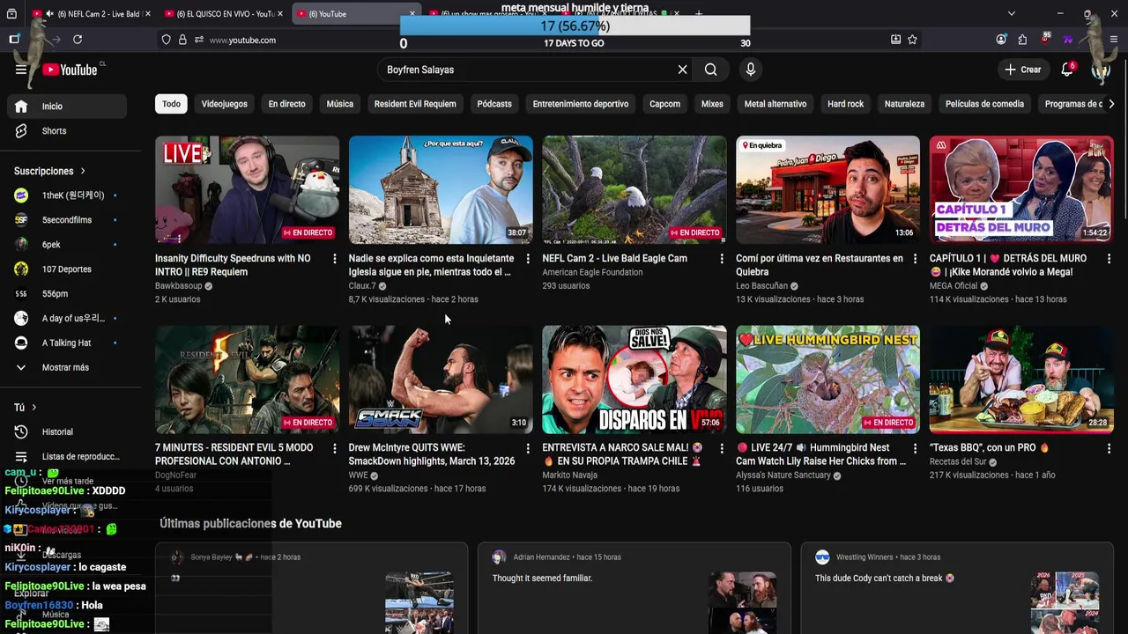Expand Mostrar más subscriptions
The width and height of the screenshot is (1128, 634).
(68, 368)
